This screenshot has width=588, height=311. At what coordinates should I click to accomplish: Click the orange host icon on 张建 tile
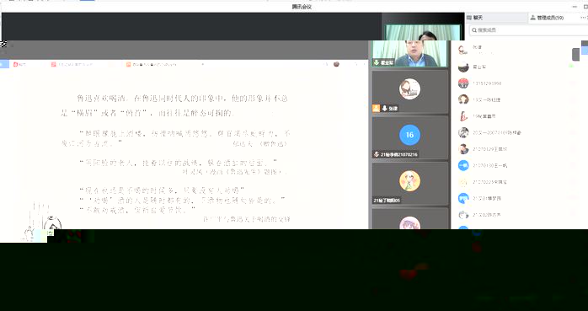(x=376, y=108)
